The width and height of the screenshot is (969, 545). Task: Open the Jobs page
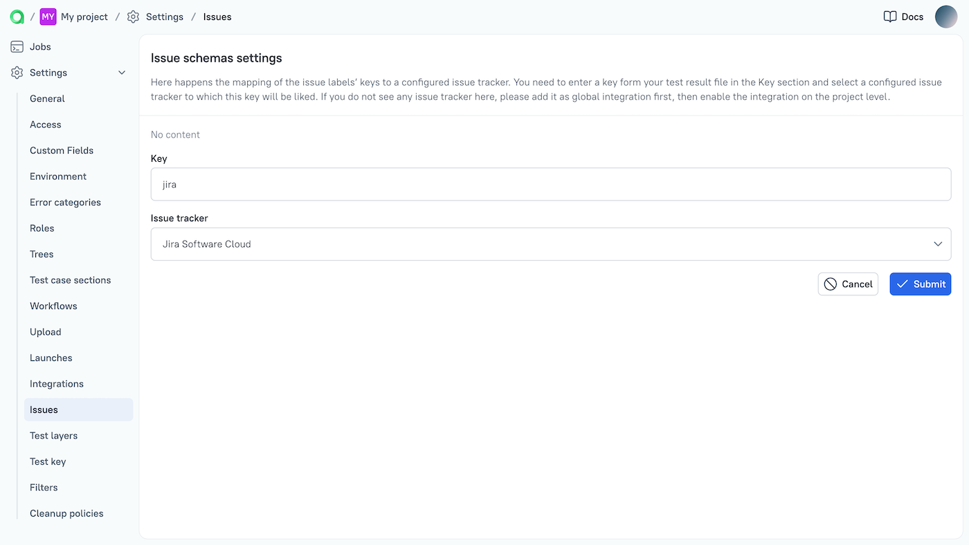(x=40, y=47)
